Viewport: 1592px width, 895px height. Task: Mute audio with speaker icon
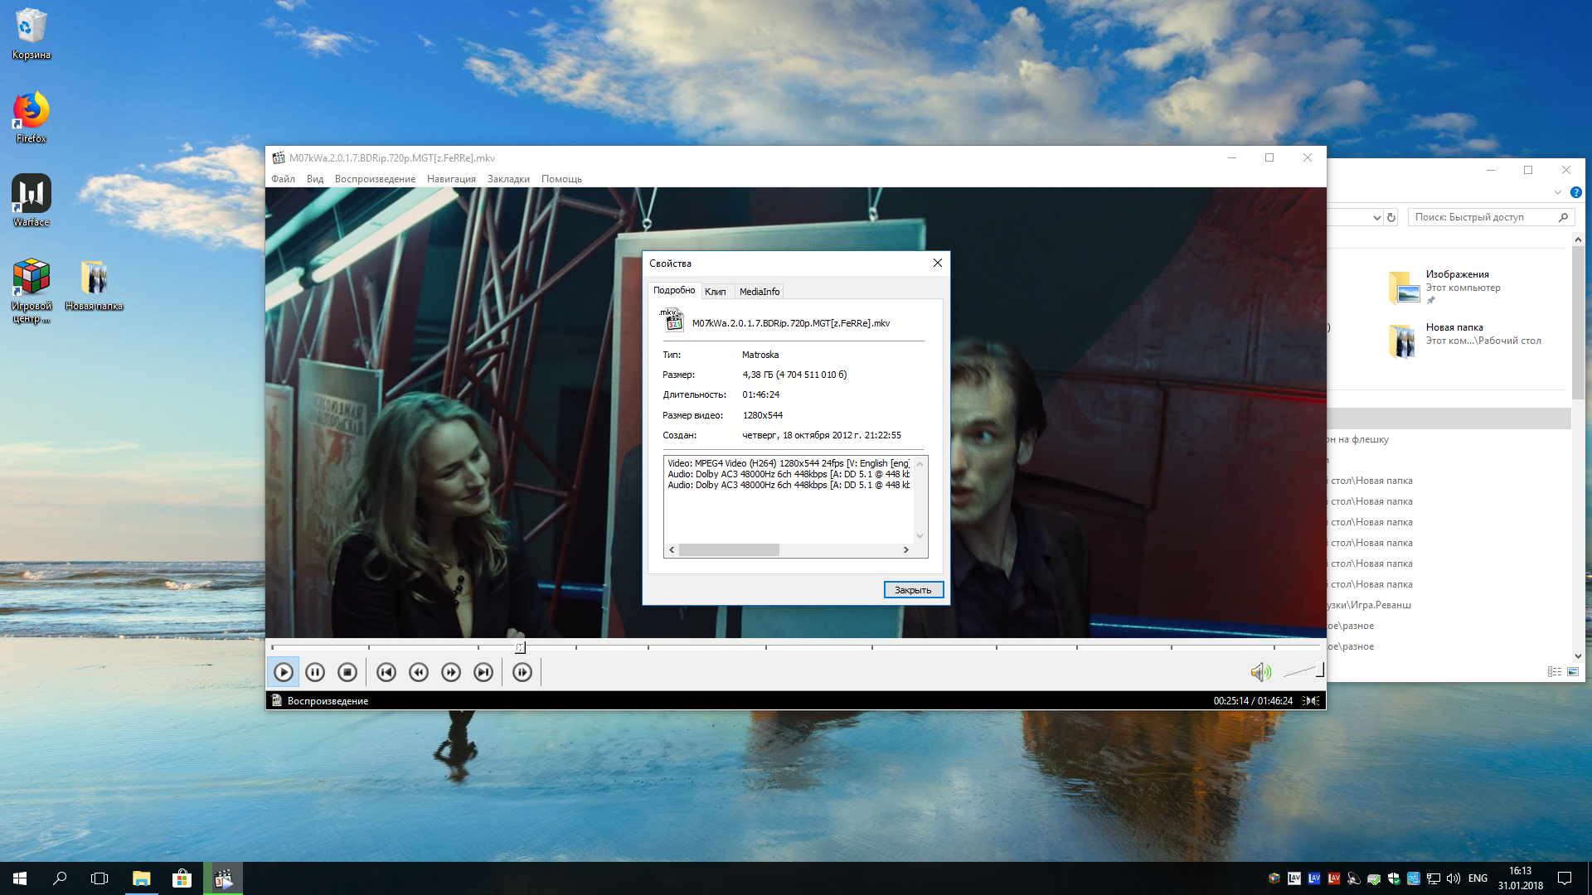coord(1260,672)
